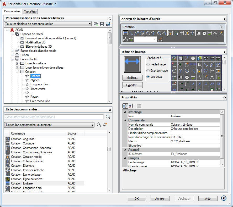The image size is (233, 207).
Task: Collapse the 'Icône de bouton' panel chevron
Action: [x=224, y=52]
